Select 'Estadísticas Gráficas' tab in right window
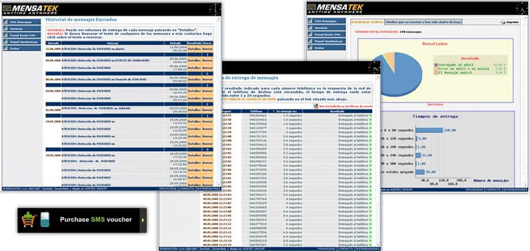Screen dimensions: 530x251 (x=367, y=22)
